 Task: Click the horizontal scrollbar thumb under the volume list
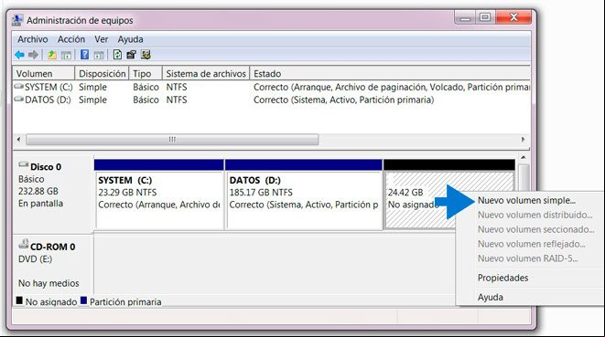click(x=172, y=140)
